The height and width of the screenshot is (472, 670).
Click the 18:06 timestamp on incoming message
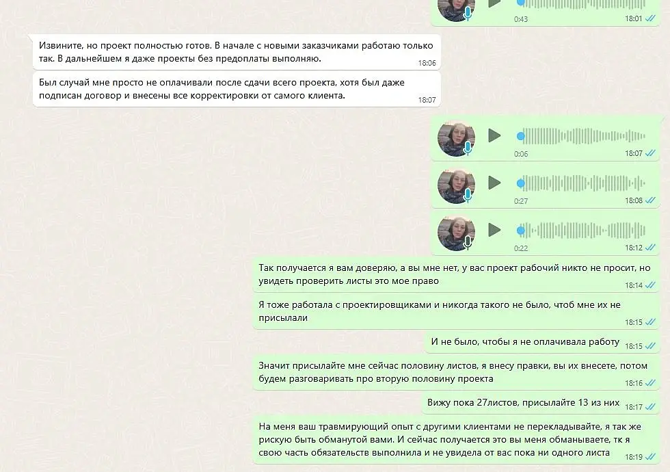[x=427, y=63]
